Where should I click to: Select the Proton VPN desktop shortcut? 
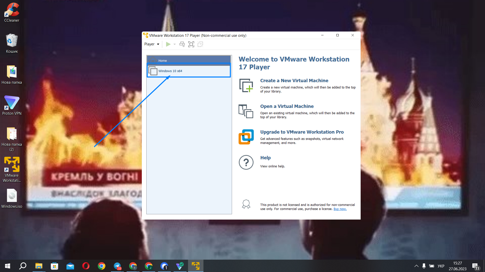pyautogui.click(x=12, y=105)
